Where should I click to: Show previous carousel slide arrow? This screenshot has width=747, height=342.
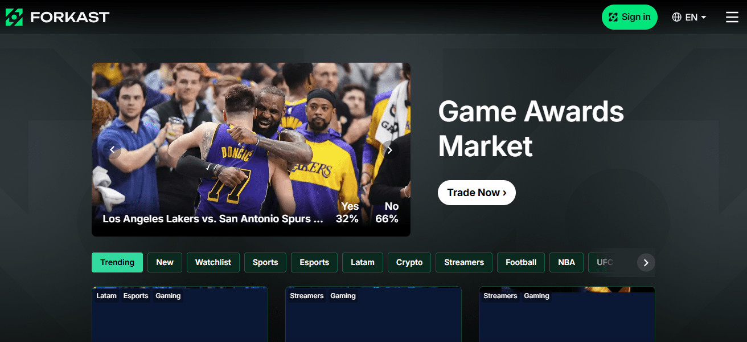[112, 150]
